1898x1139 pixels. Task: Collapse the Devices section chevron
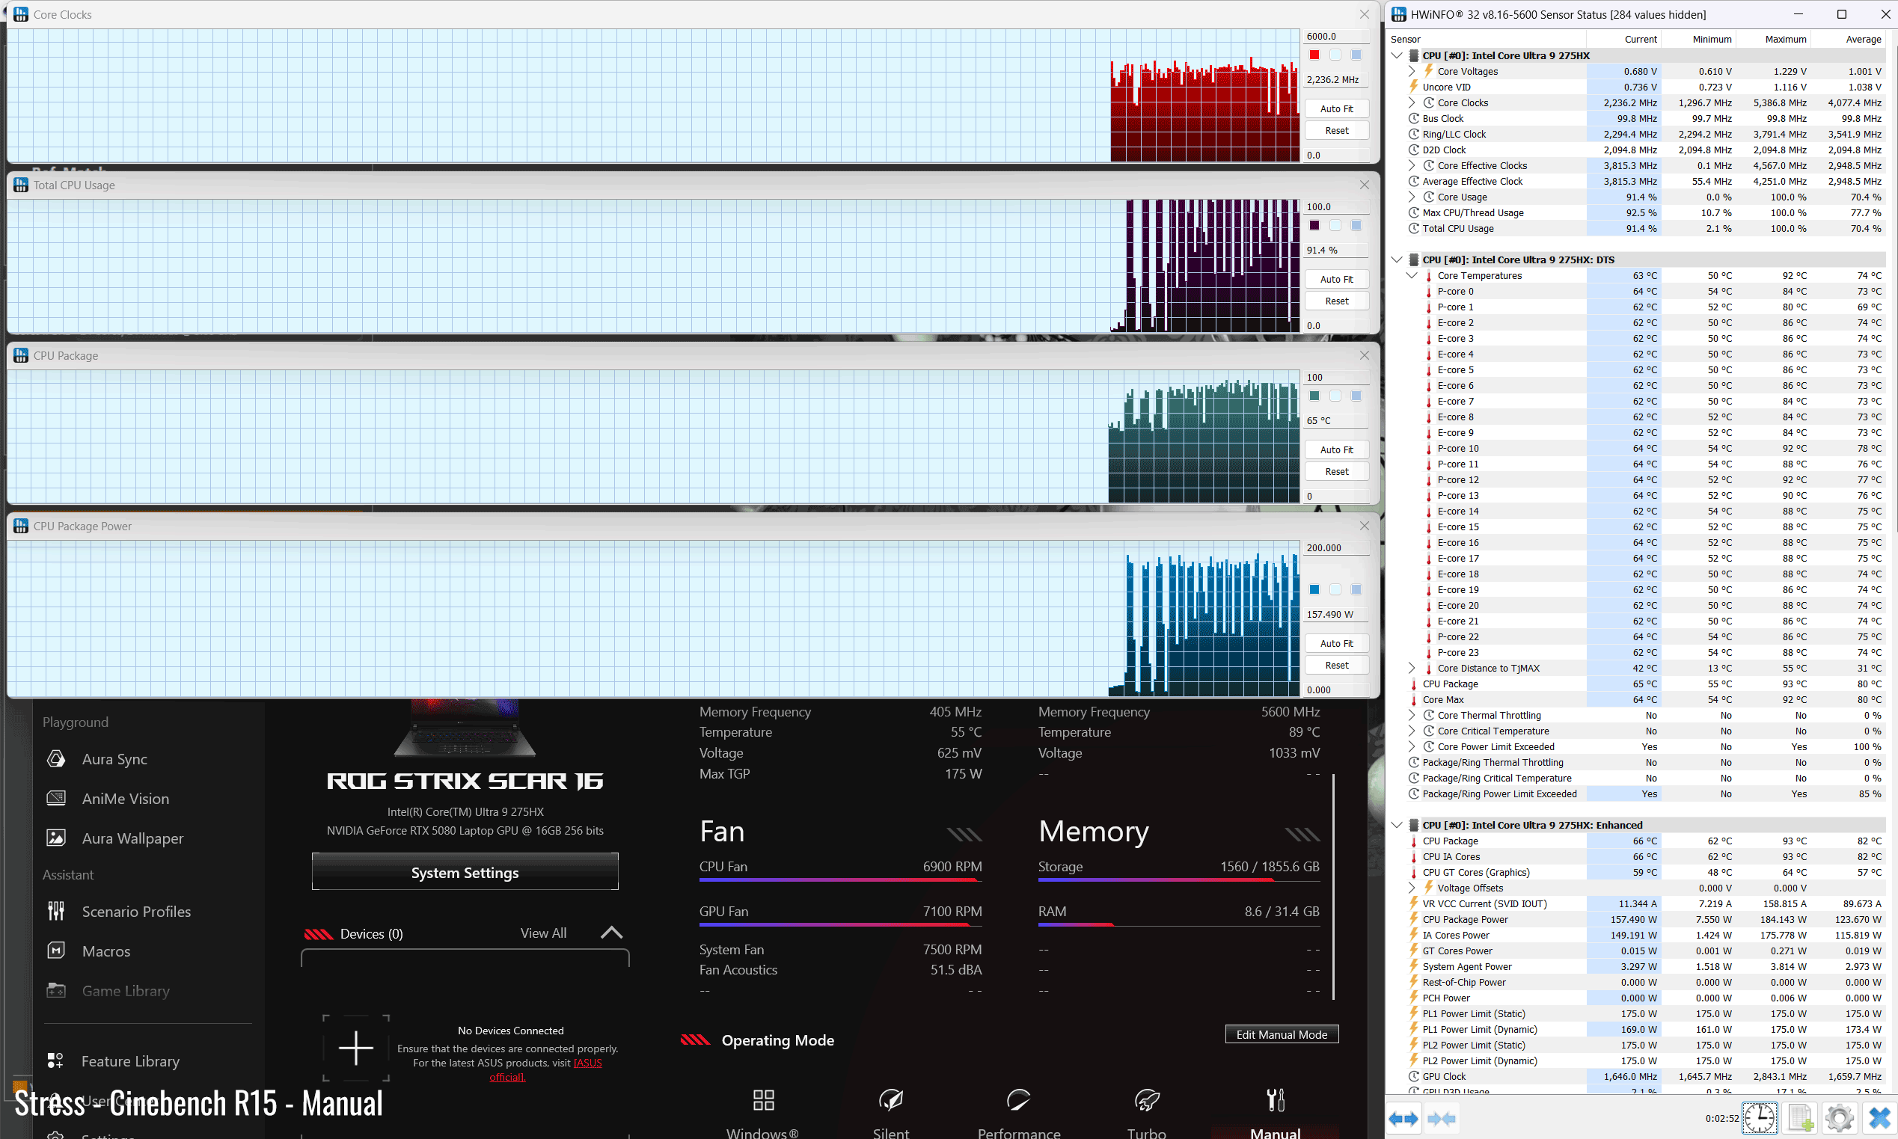[611, 933]
